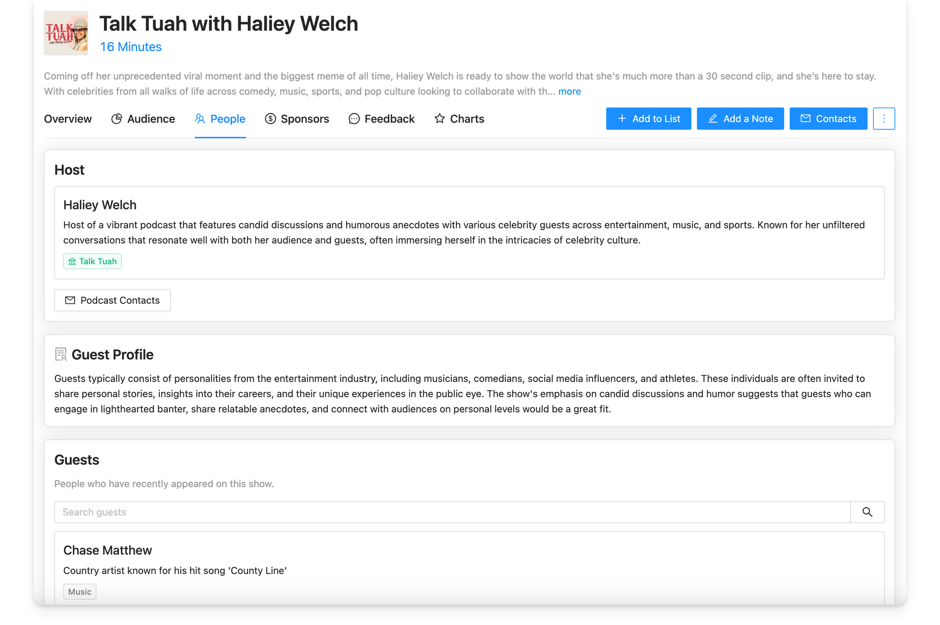Expand description with the more link

click(569, 92)
